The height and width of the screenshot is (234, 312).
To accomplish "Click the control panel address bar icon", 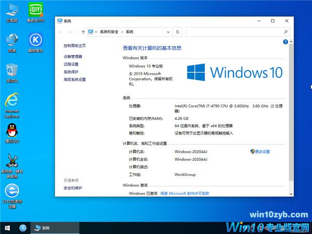I will [x=91, y=32].
